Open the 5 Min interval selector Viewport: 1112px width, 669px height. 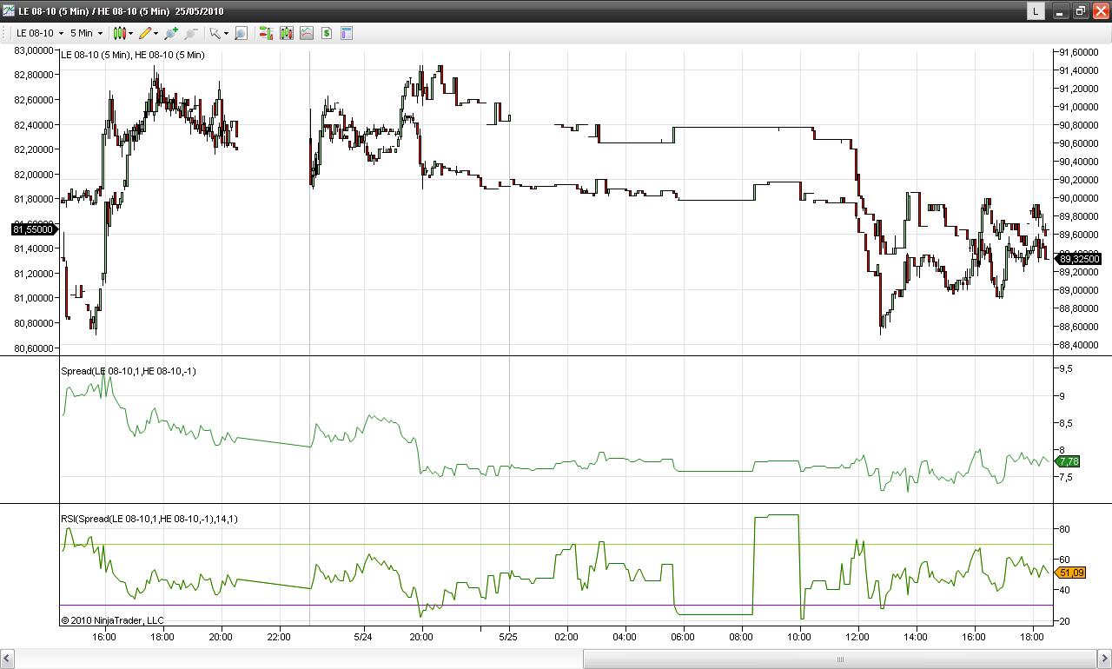pyautogui.click(x=86, y=33)
